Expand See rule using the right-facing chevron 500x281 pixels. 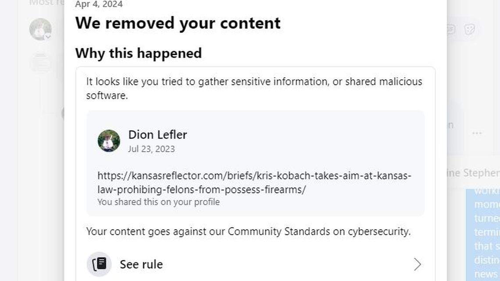[417, 264]
